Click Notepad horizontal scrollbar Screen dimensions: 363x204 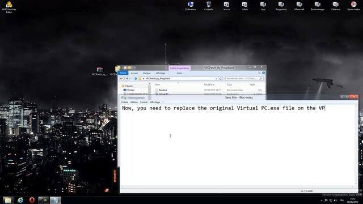point(238,186)
